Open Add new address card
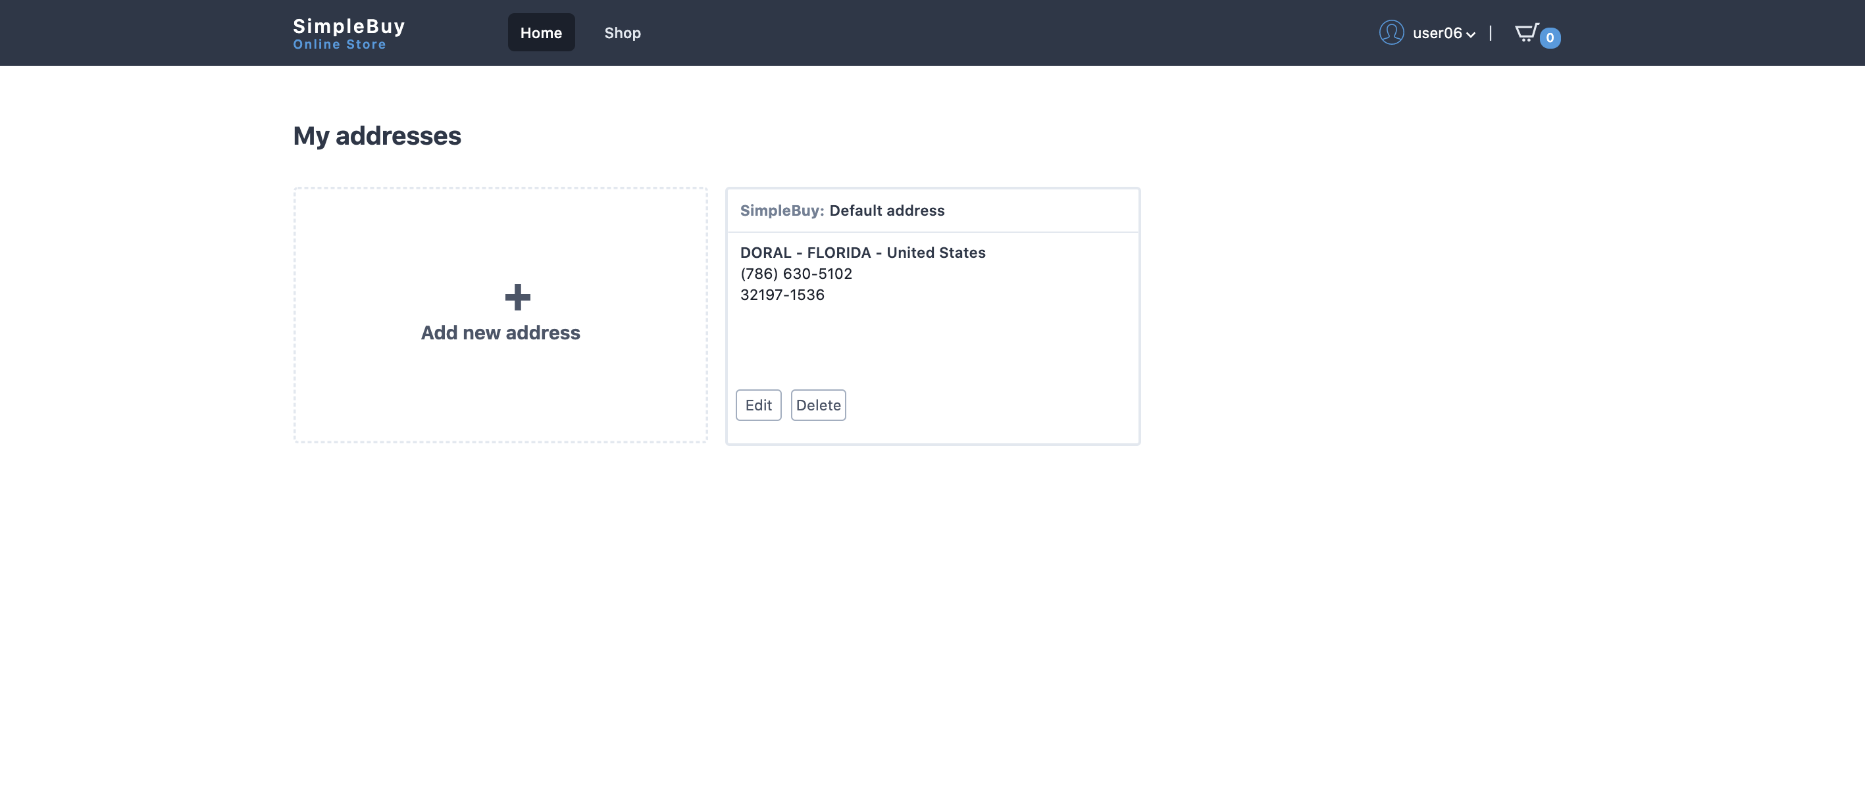This screenshot has width=1865, height=809. click(x=500, y=313)
